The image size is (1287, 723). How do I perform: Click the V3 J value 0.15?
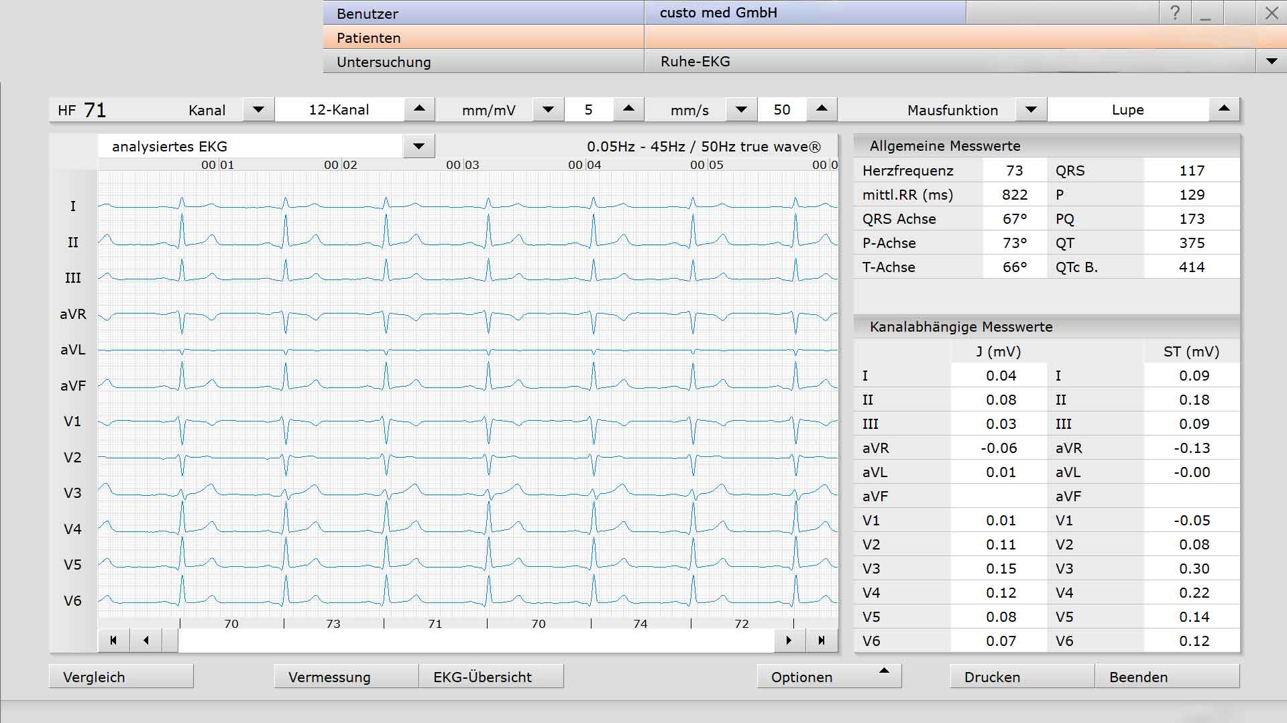(999, 568)
